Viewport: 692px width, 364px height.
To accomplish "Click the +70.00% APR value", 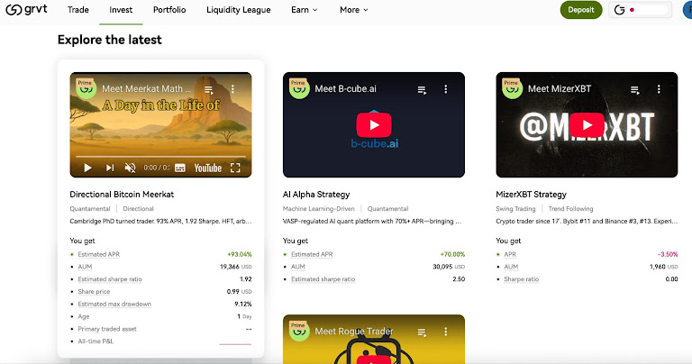I will [x=452, y=254].
